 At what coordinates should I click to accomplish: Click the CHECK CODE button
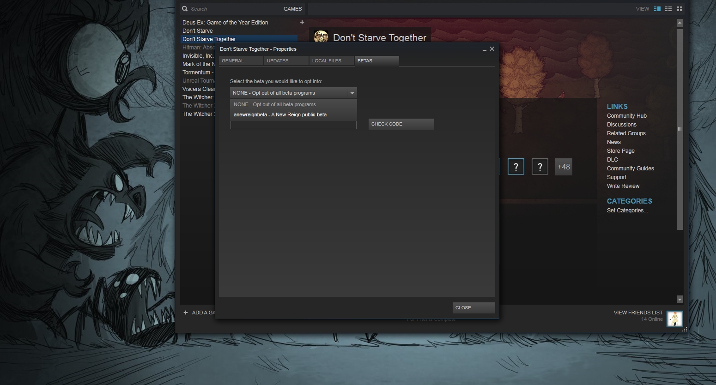(401, 124)
